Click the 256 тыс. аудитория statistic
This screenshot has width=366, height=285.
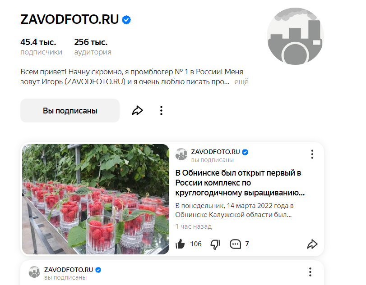tap(93, 46)
